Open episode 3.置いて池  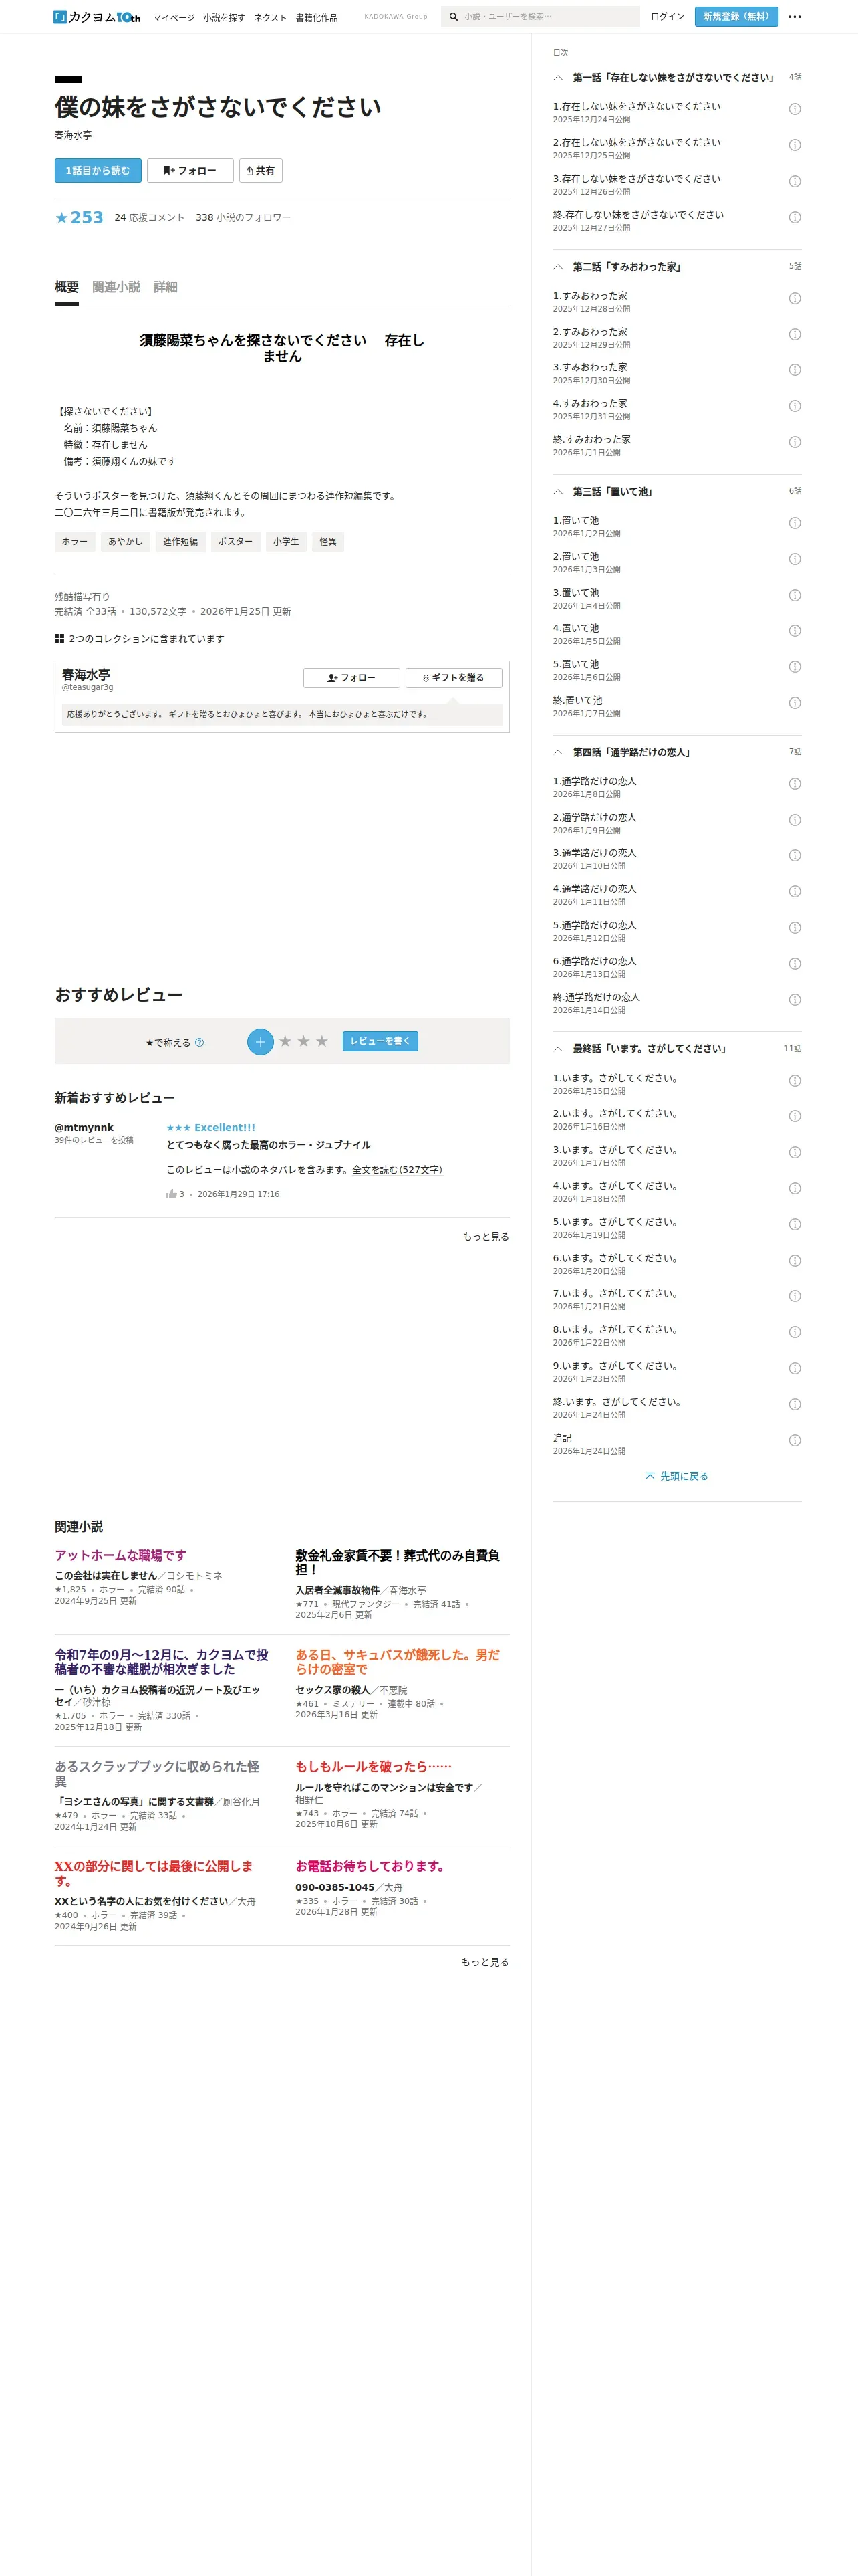[576, 593]
